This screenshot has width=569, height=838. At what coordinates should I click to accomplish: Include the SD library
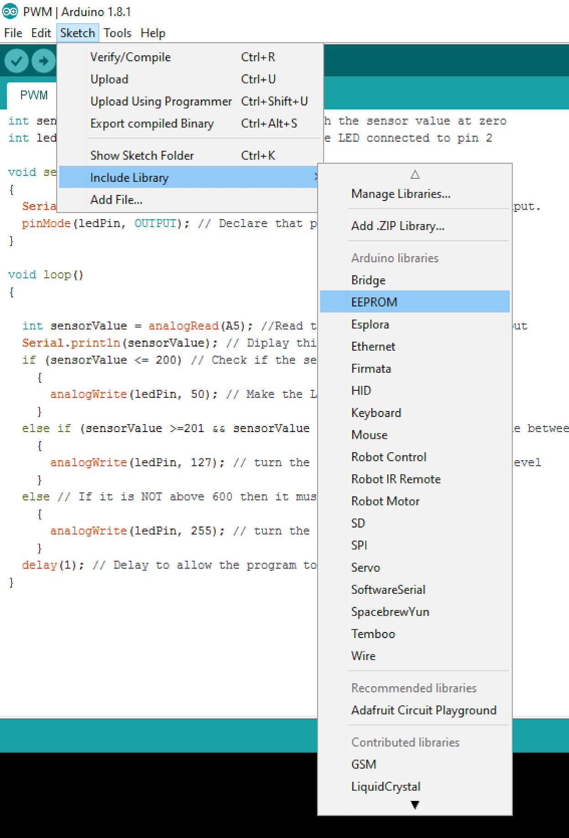coord(415,523)
